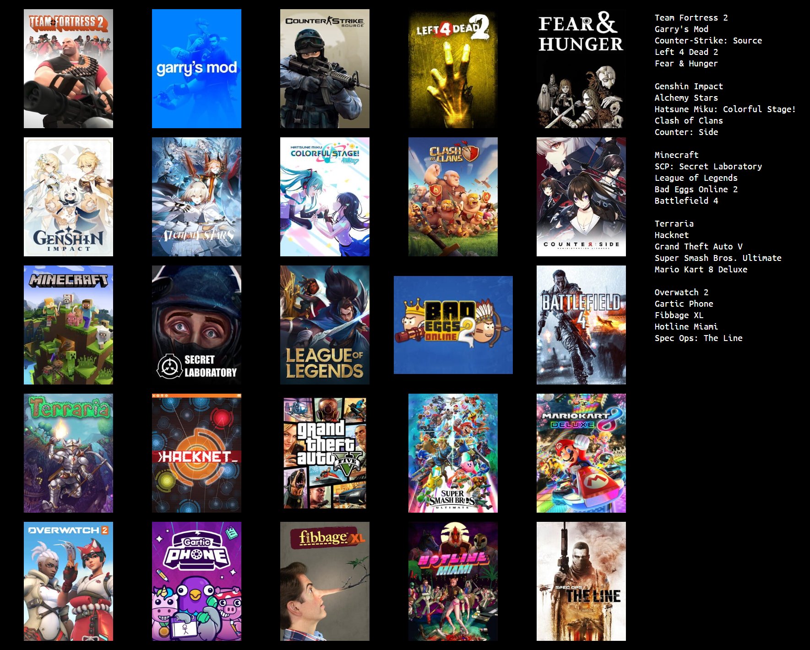Click "Spec Ops: The Line" list text

[x=698, y=338]
